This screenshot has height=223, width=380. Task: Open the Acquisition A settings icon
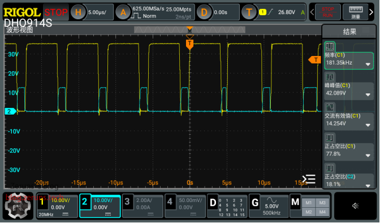(x=123, y=12)
